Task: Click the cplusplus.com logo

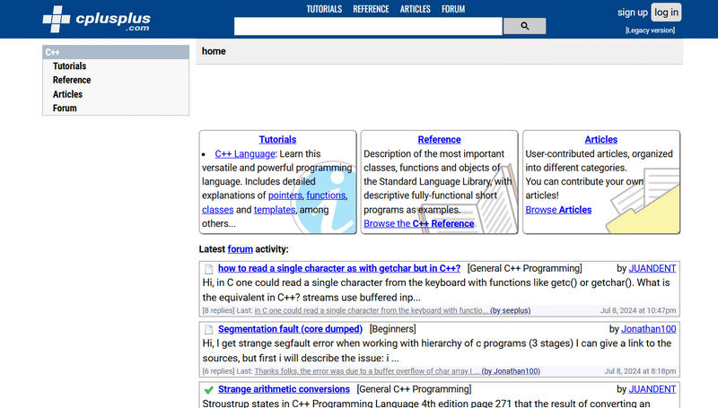Action: 97,19
